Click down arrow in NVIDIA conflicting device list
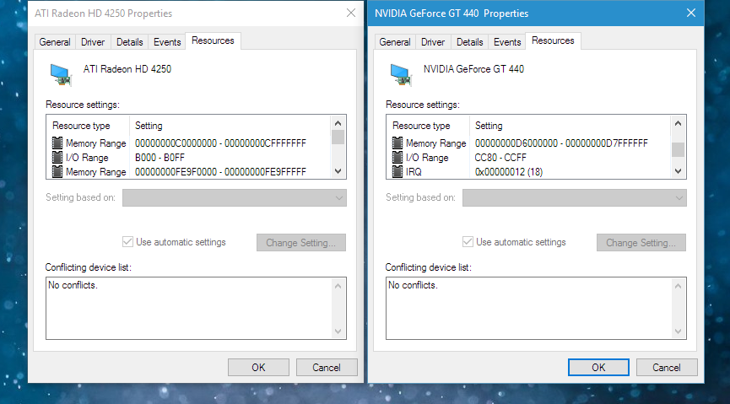 [x=678, y=331]
